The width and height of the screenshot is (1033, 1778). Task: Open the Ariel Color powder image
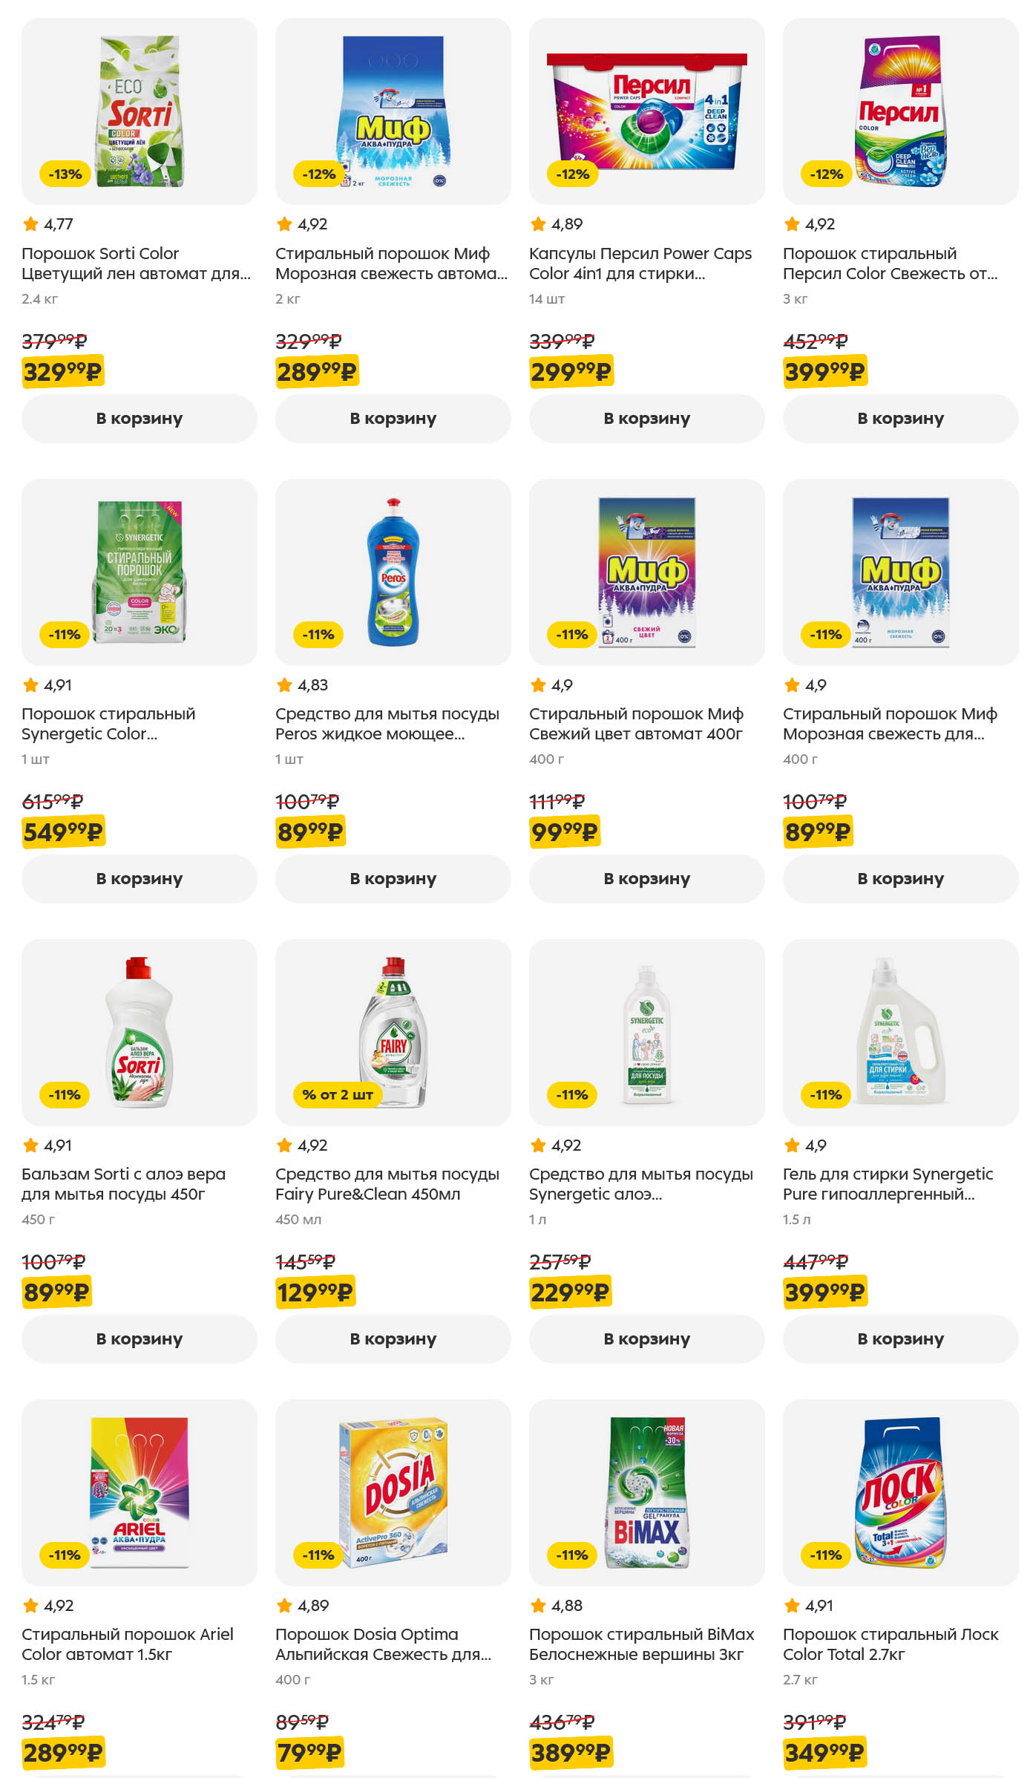[139, 1492]
